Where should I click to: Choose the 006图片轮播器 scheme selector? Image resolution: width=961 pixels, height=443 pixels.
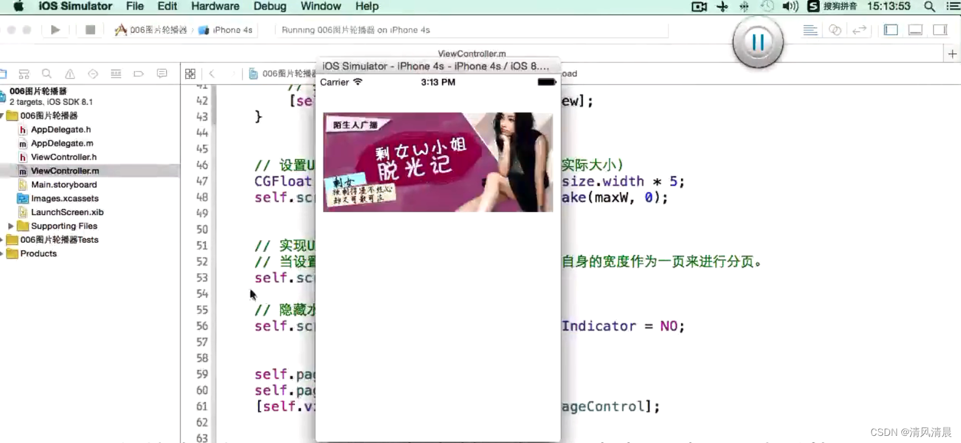tap(151, 30)
